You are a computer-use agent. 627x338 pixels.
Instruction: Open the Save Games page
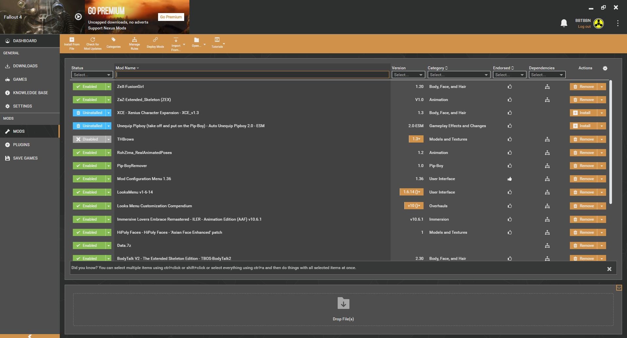[30, 158]
